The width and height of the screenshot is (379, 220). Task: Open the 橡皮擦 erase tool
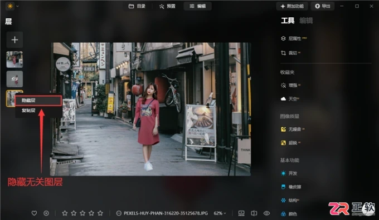291,187
